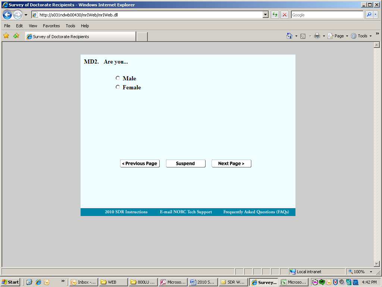Click the Next Page button
Viewport: 382px width, 287px height.
coord(231,164)
